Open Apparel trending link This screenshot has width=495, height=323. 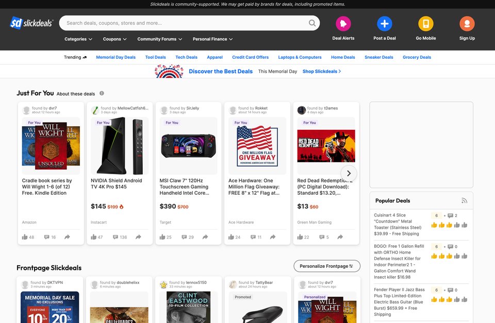click(x=214, y=57)
